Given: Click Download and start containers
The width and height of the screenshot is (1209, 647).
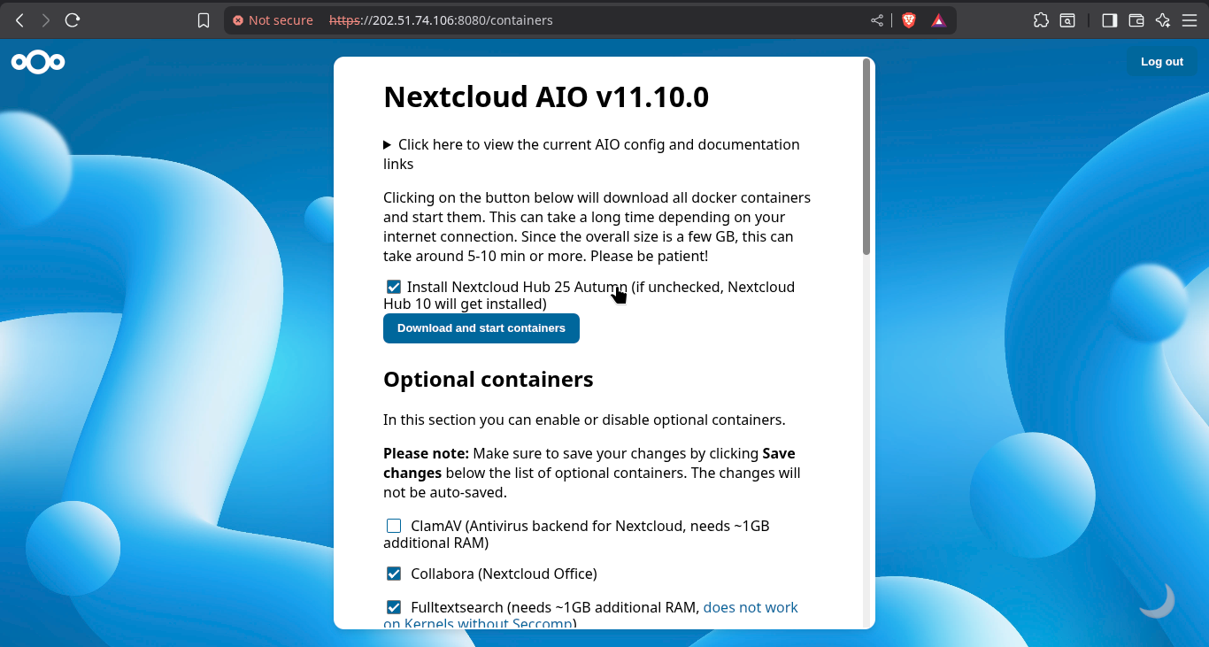Looking at the screenshot, I should point(481,328).
